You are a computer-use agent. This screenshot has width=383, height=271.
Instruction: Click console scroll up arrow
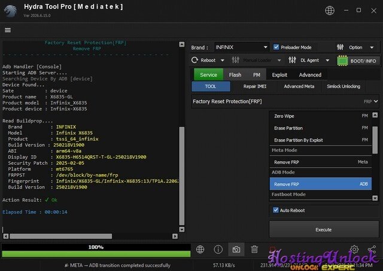[182, 44]
